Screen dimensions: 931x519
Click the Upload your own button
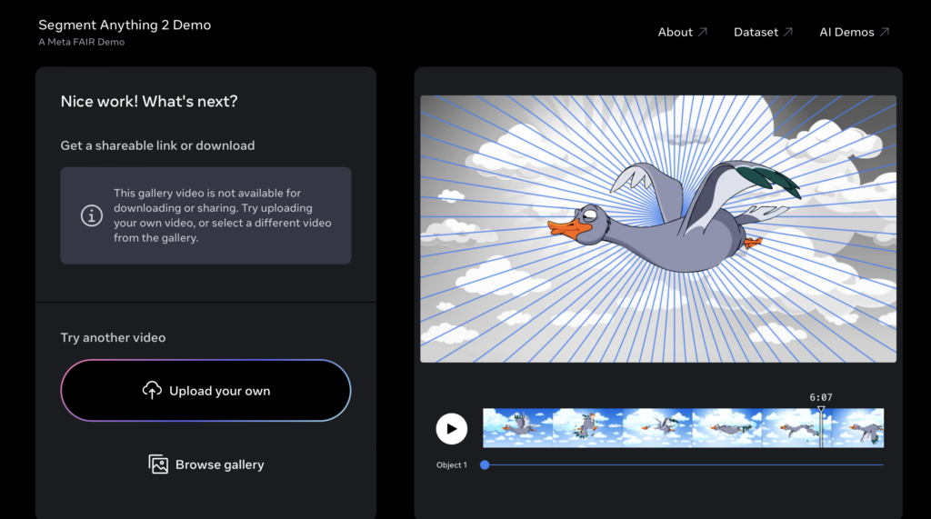pyautogui.click(x=205, y=391)
